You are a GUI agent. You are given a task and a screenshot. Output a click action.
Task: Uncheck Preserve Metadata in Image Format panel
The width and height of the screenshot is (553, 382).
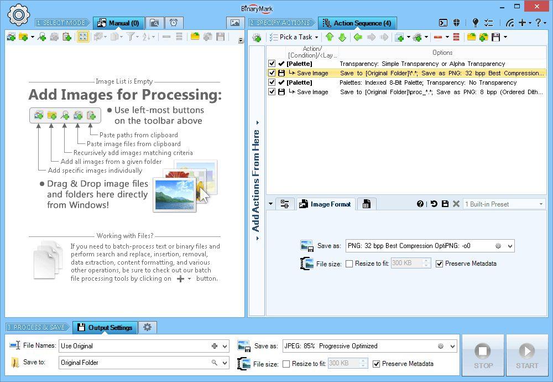pyautogui.click(x=440, y=264)
